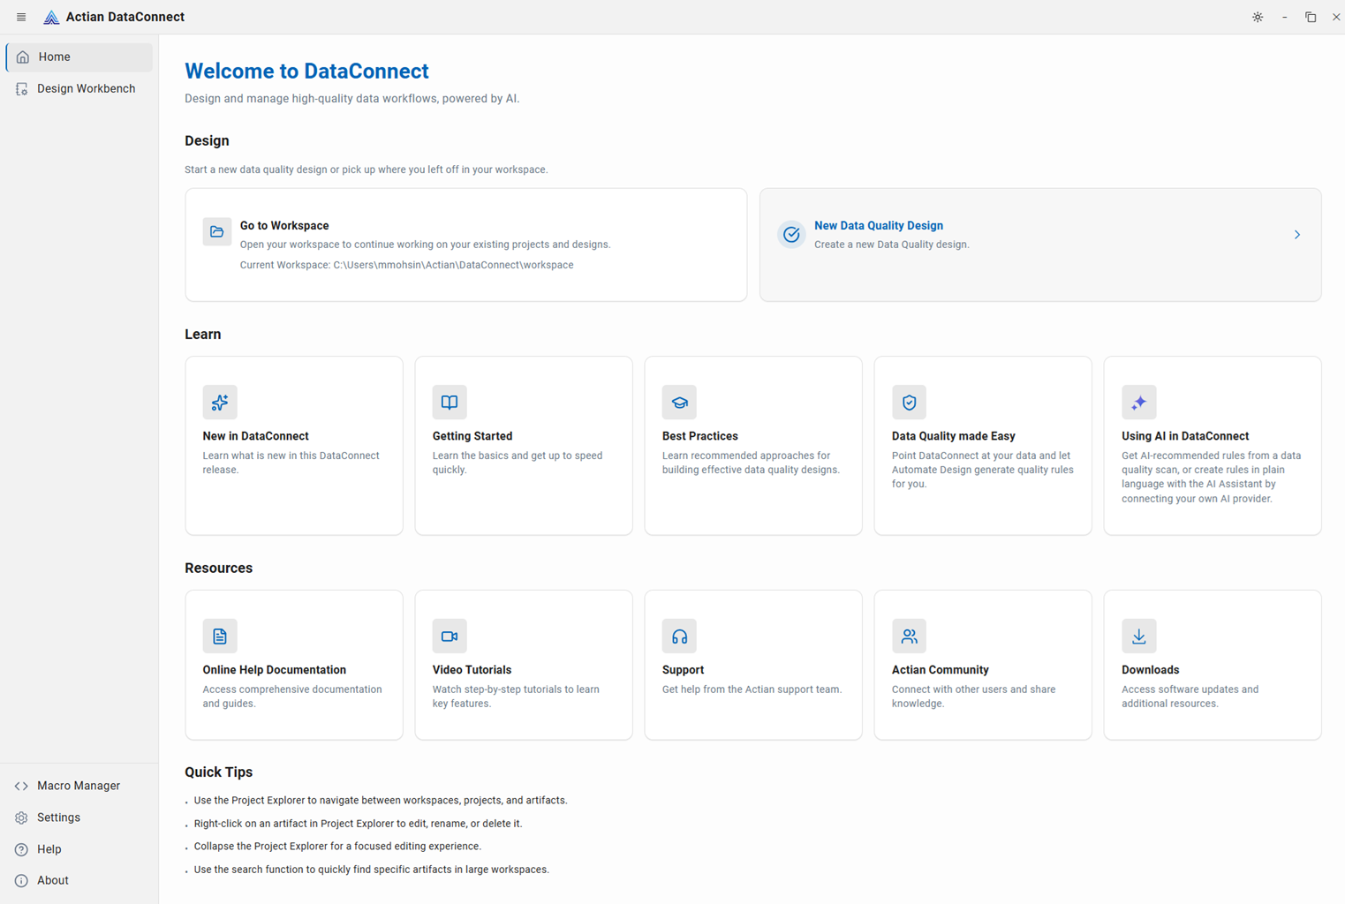Follow the New Data Quality Design link

pyautogui.click(x=879, y=226)
